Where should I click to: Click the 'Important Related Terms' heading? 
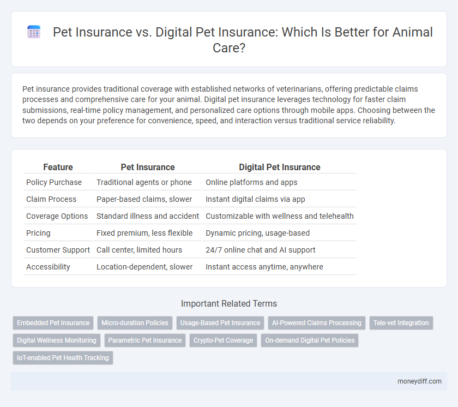point(229,303)
